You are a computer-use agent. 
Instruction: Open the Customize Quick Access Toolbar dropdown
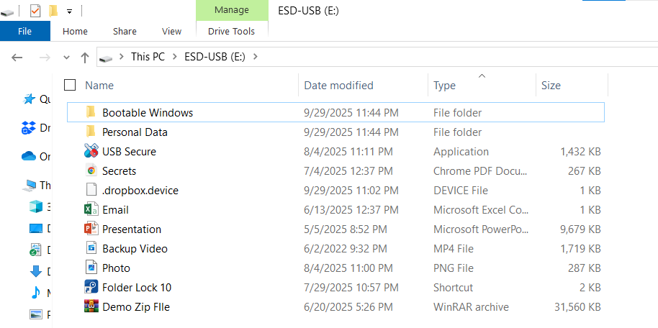pyautogui.click(x=69, y=12)
